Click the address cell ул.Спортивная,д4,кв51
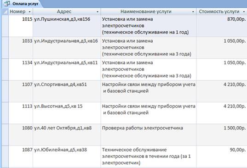 [67, 91]
